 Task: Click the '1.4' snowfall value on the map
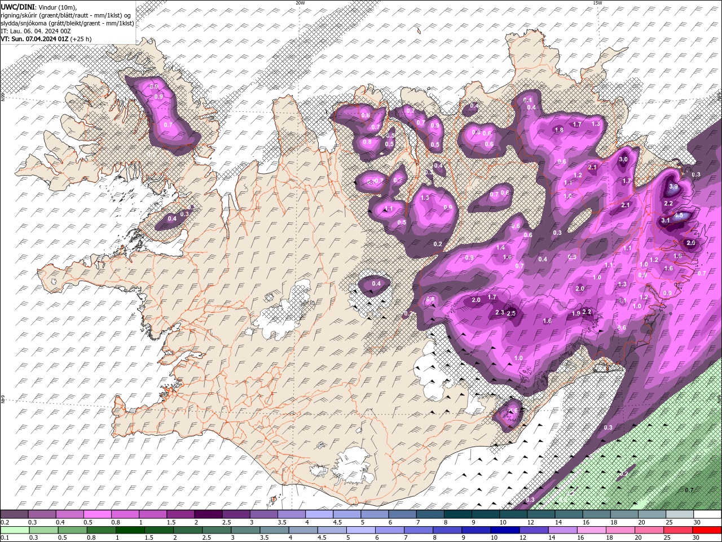(501, 248)
